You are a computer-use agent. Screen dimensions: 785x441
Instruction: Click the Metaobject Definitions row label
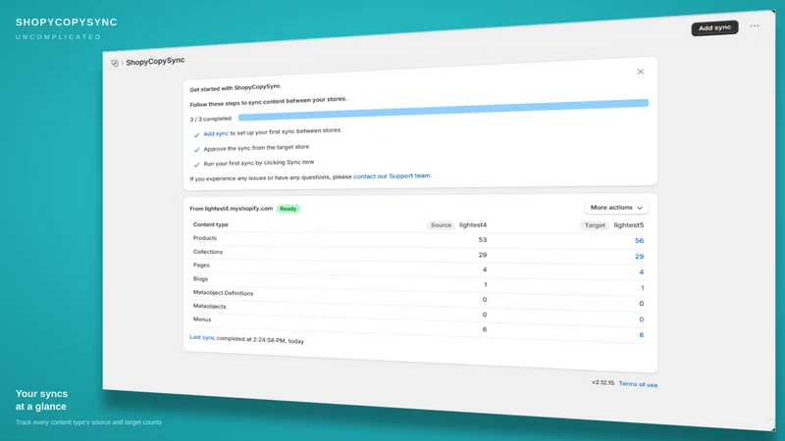[224, 292]
